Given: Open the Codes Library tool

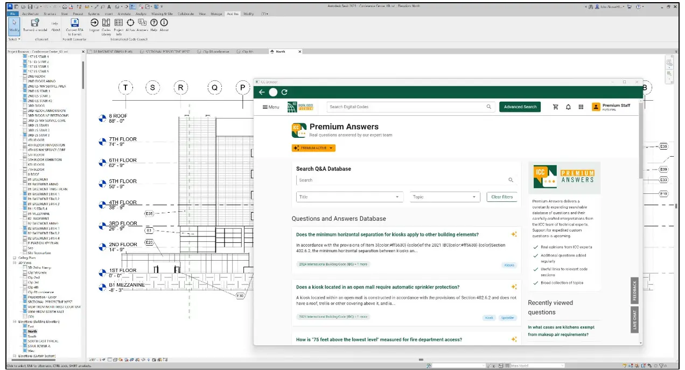Looking at the screenshot, I should point(106,23).
